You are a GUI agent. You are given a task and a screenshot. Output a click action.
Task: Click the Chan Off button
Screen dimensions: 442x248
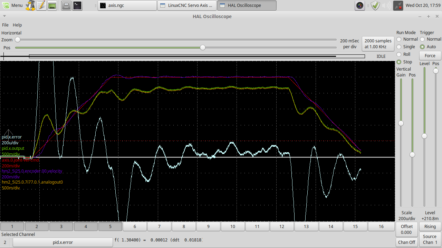click(406, 242)
